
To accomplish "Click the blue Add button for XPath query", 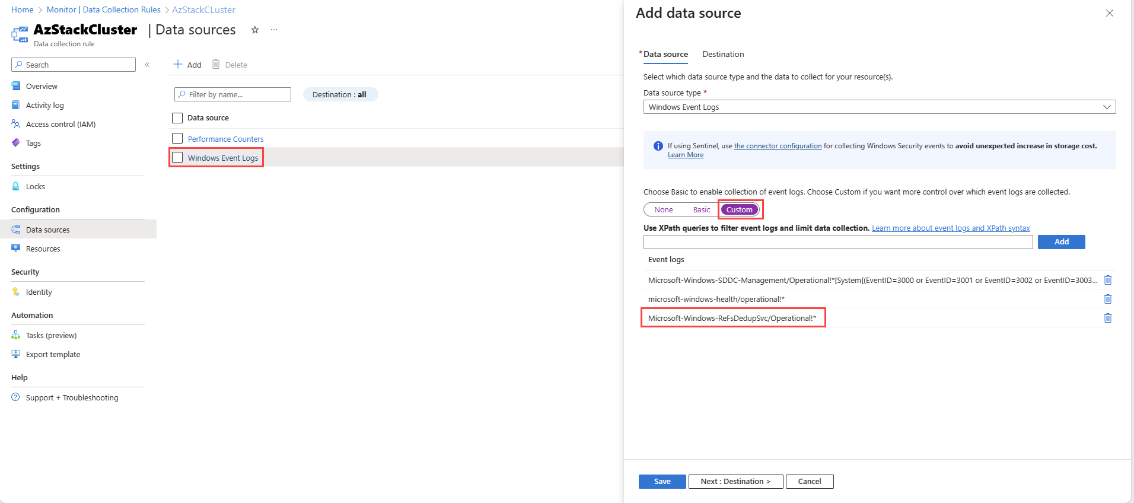I will 1061,241.
